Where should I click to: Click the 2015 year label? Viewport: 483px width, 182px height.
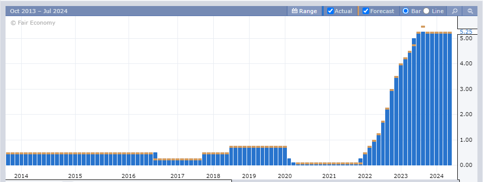[x=75, y=176]
